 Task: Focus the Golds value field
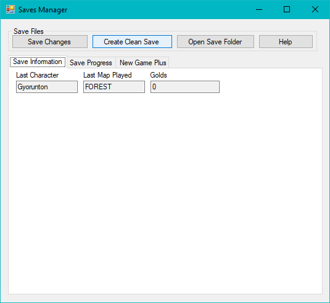(x=185, y=87)
